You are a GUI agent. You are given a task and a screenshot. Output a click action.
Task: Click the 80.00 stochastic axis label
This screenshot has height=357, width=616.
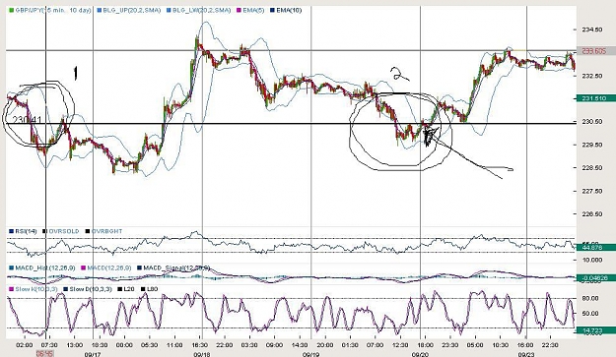tap(590, 299)
